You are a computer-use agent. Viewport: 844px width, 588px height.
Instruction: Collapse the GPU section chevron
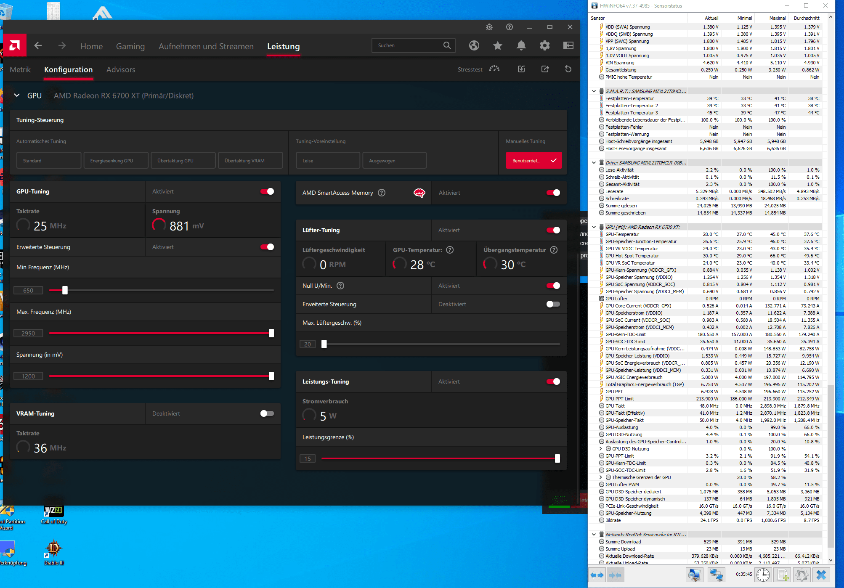coord(17,95)
